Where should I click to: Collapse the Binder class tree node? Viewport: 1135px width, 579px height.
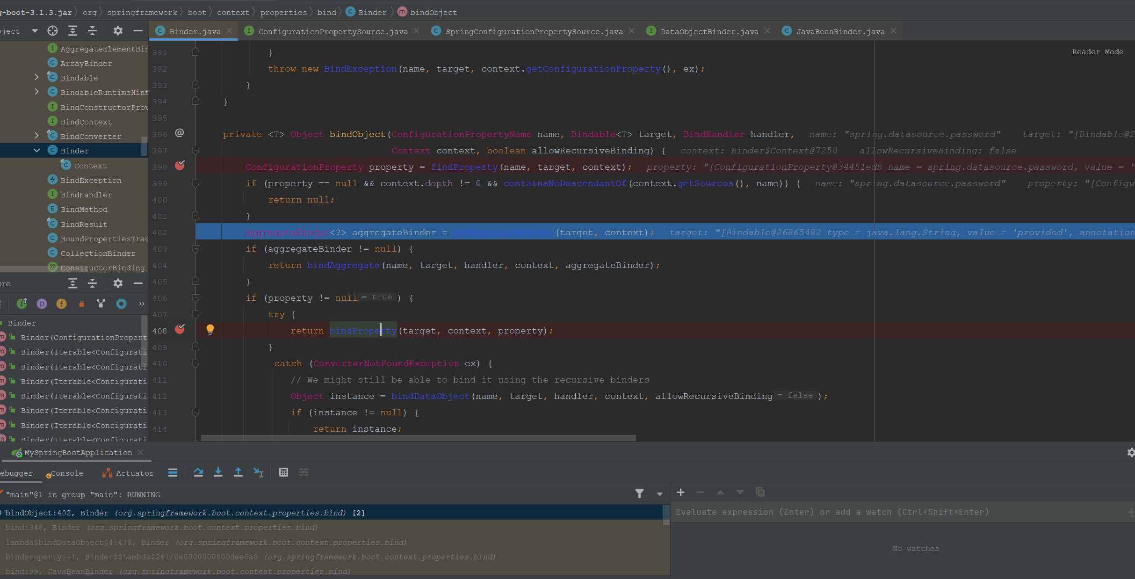click(36, 151)
